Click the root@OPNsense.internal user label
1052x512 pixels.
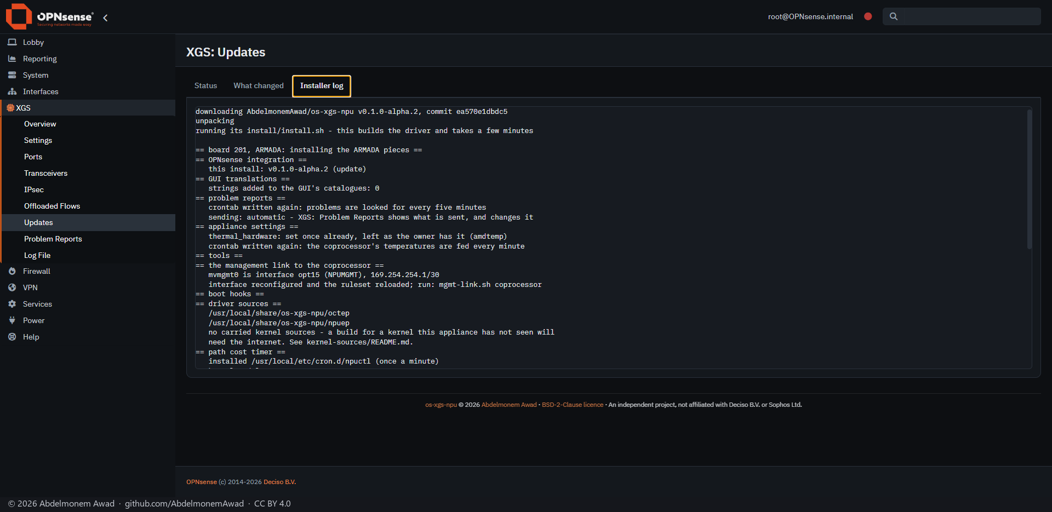(810, 16)
